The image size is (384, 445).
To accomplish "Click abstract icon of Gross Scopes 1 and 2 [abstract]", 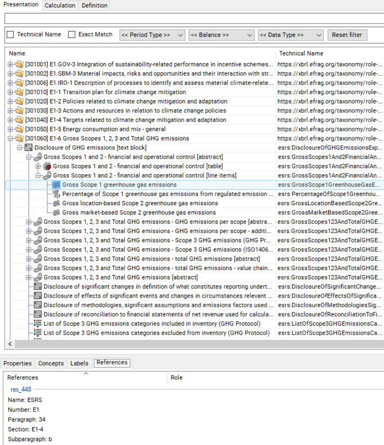I will click(x=38, y=157).
